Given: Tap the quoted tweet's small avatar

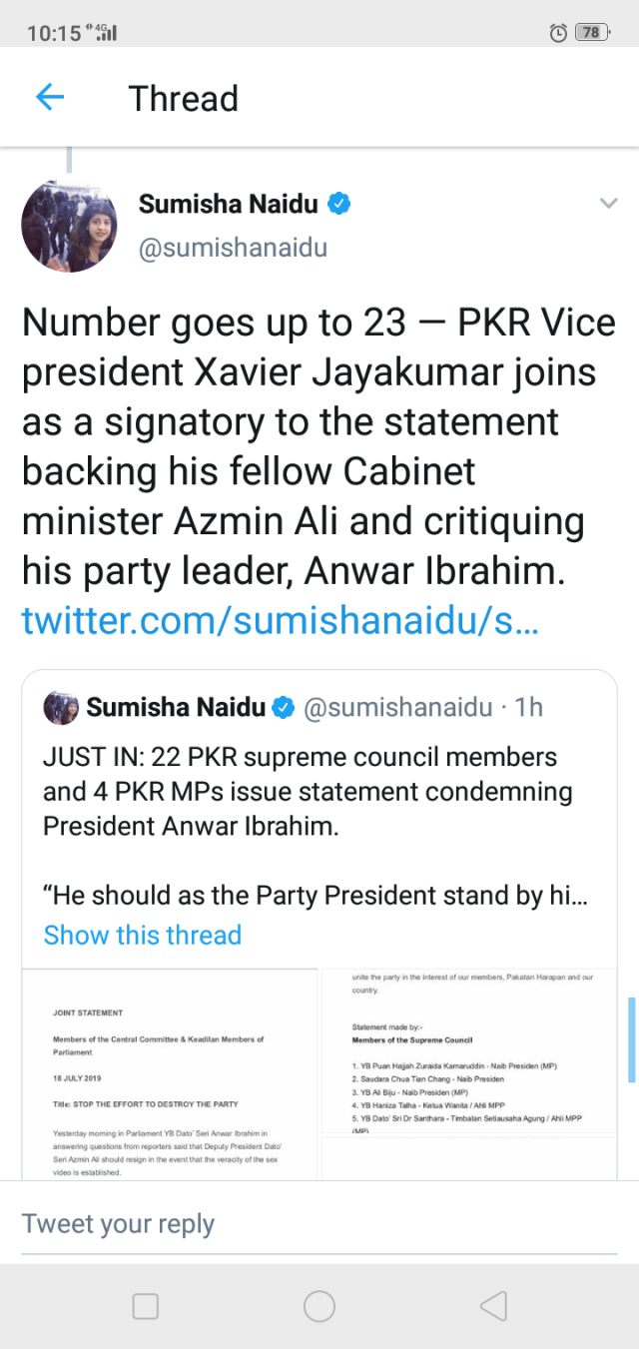Looking at the screenshot, I should click(61, 708).
